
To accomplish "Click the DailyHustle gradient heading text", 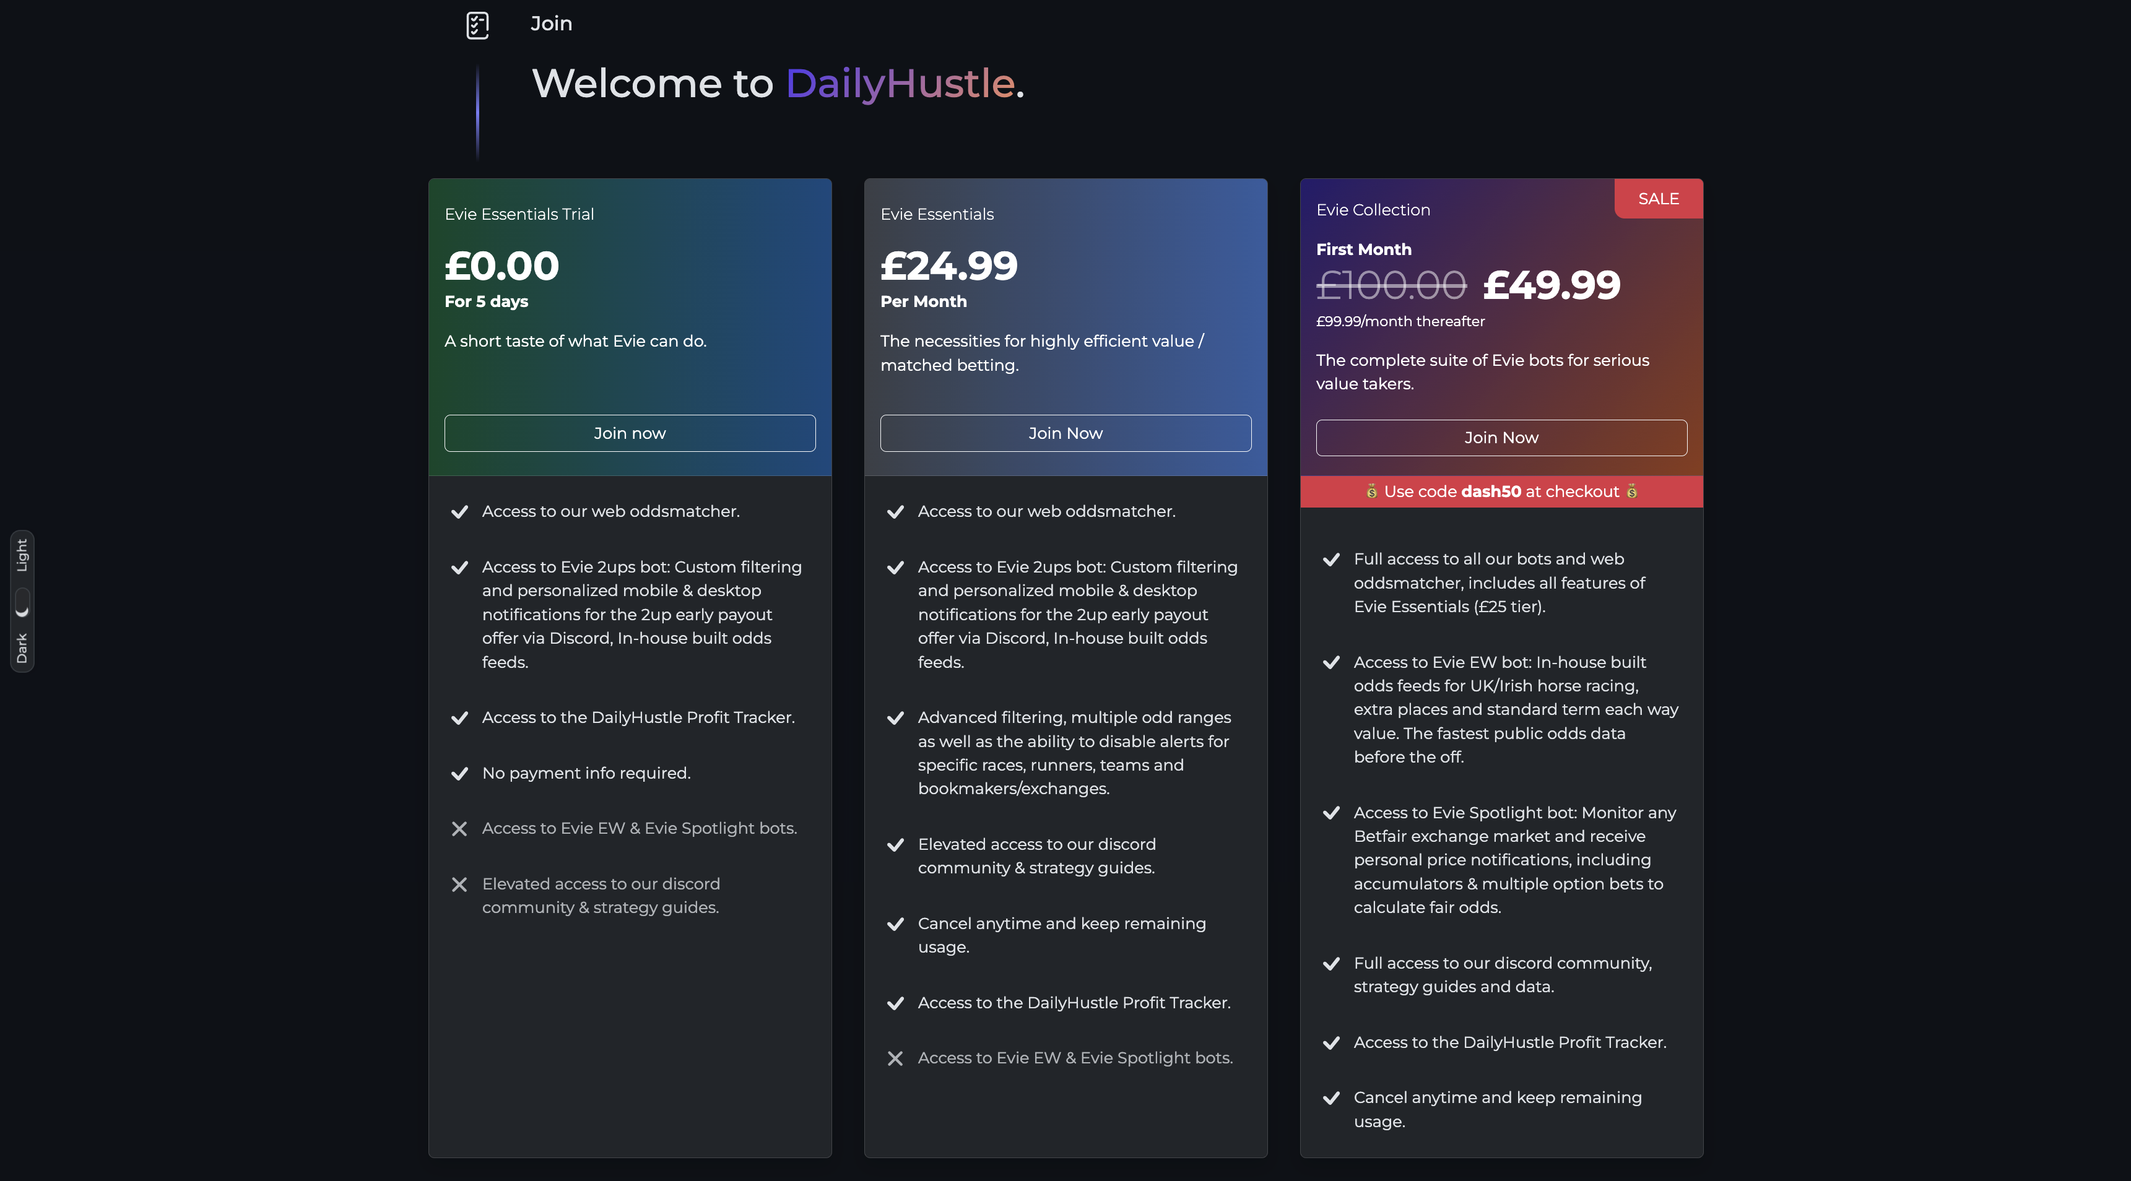I will (900, 84).
